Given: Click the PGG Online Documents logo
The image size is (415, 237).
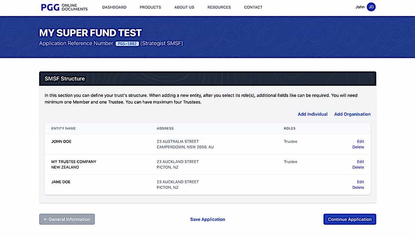Looking at the screenshot, I should coord(64,7).
